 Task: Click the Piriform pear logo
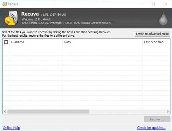pos(163,19)
